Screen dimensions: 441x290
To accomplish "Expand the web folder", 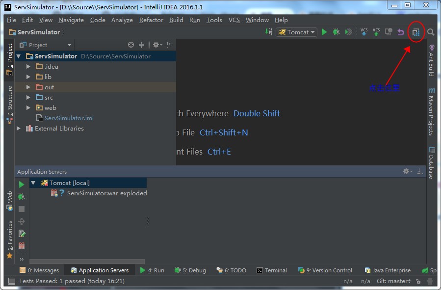I will [28, 107].
